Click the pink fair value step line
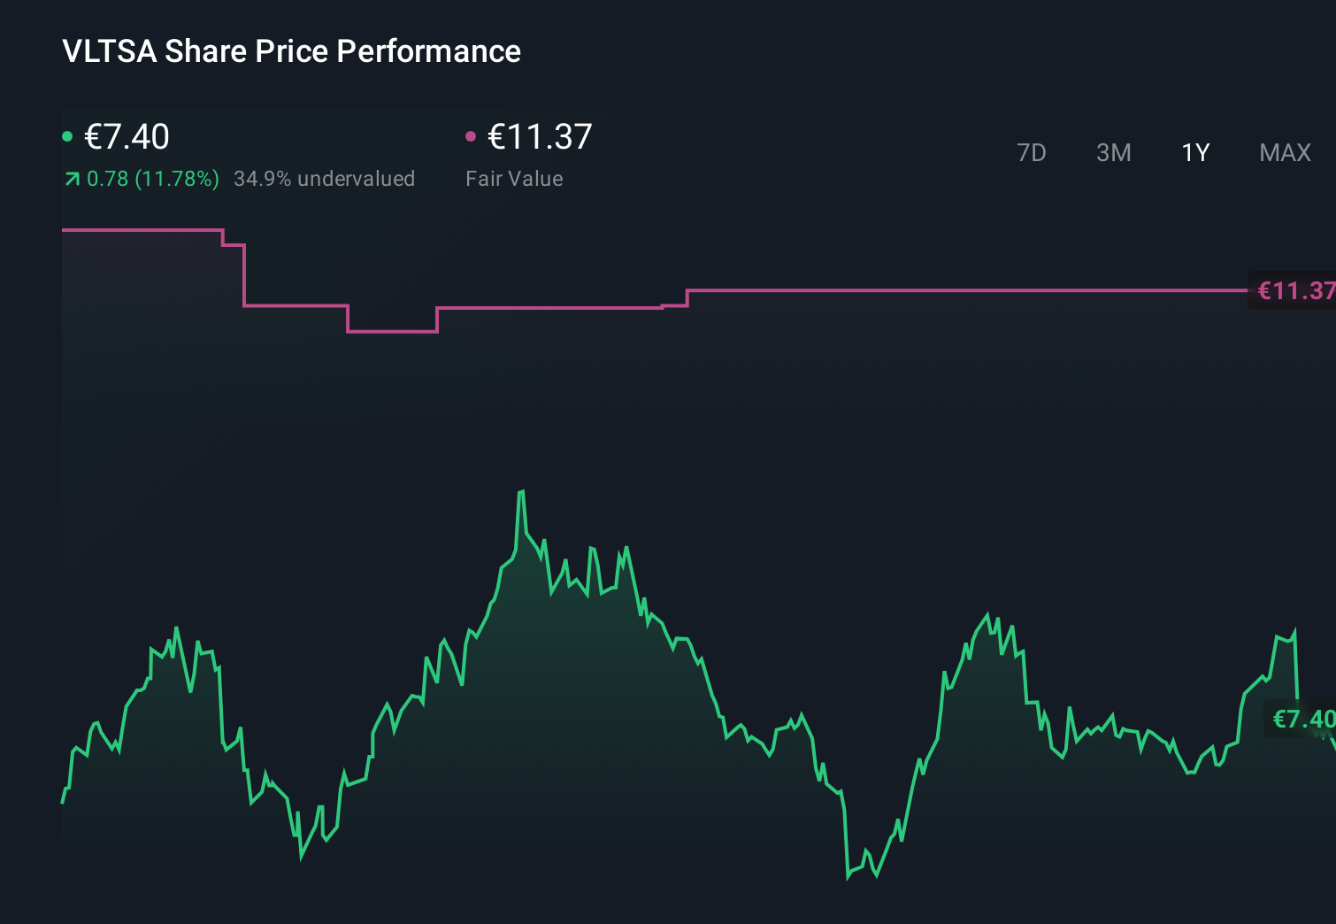The image size is (1336, 924). 885,289
